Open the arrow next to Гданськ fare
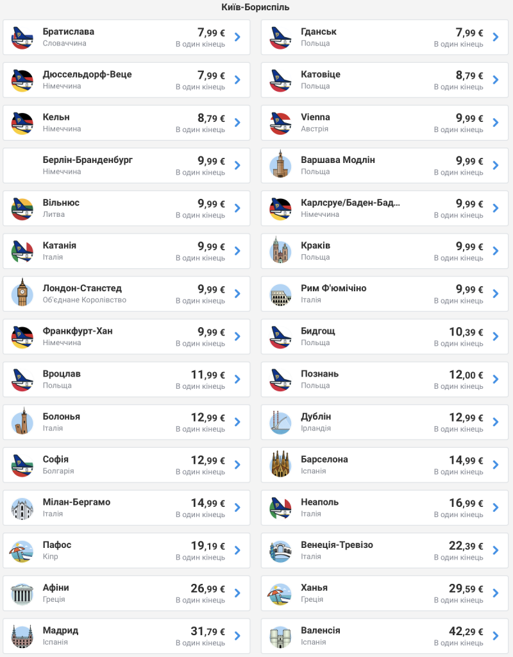513x657 pixels. click(496, 37)
